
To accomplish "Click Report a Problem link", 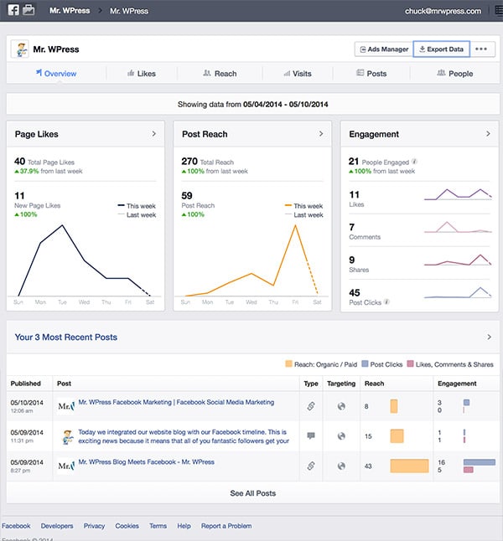I will click(x=226, y=526).
